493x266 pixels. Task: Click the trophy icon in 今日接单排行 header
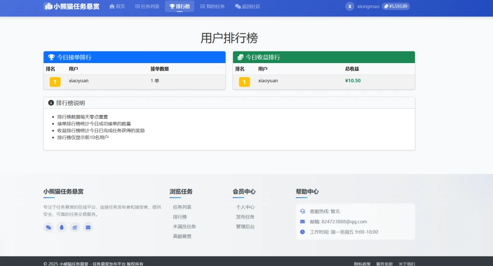click(x=51, y=57)
